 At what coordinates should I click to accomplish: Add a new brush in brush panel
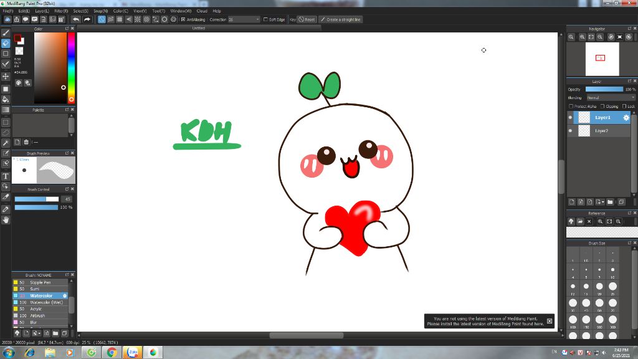(x=26, y=333)
